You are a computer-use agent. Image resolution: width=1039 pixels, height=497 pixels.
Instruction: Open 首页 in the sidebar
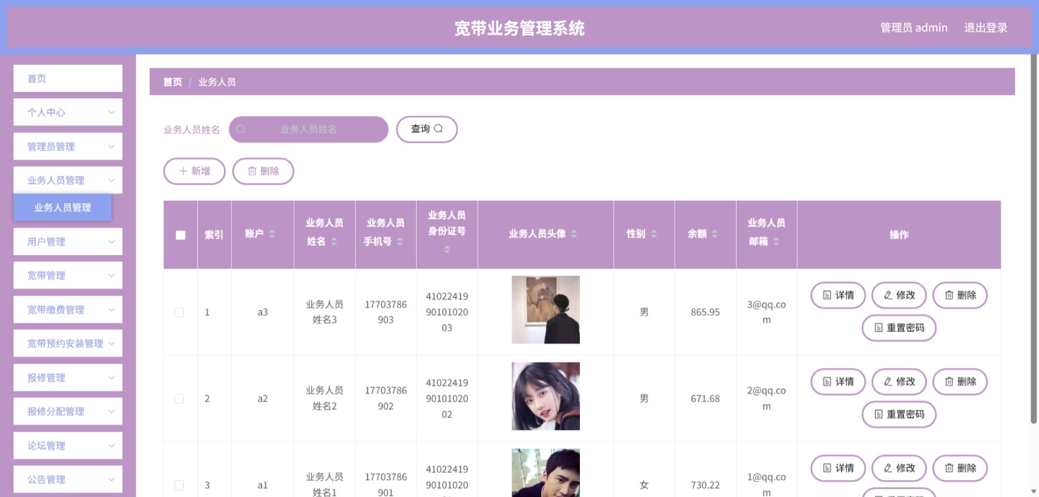[68, 78]
